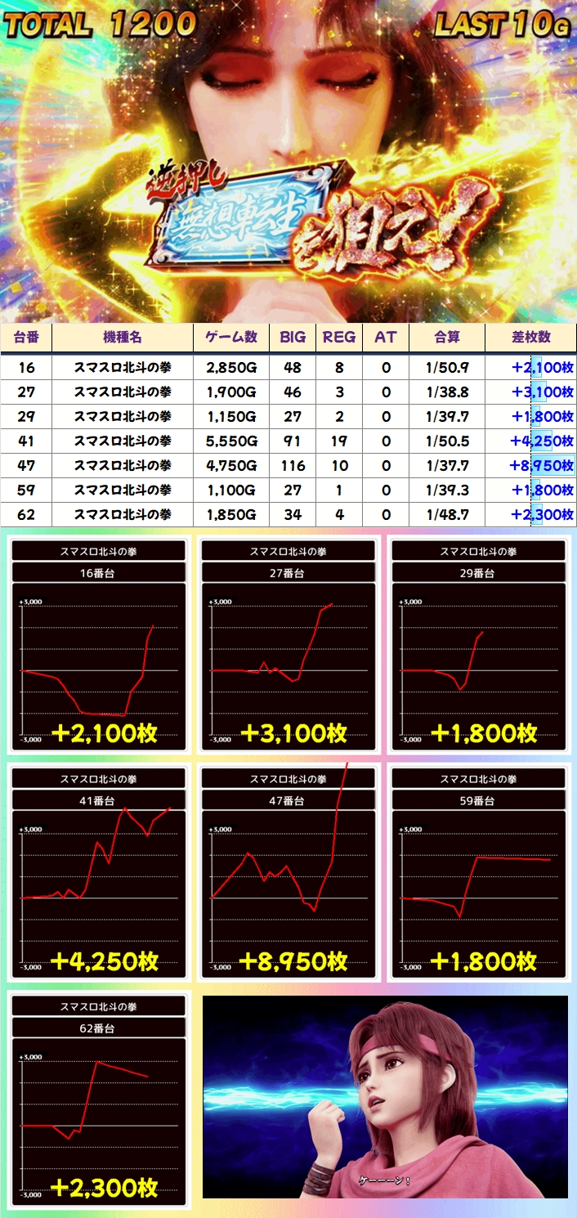Click the 合算 column header
Image resolution: width=577 pixels, height=1218 pixels.
446,338
